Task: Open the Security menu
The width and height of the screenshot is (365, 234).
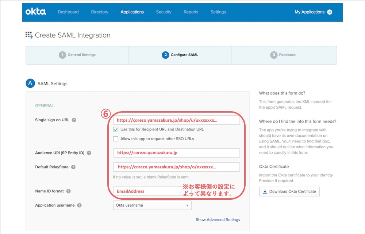Action: (x=164, y=12)
